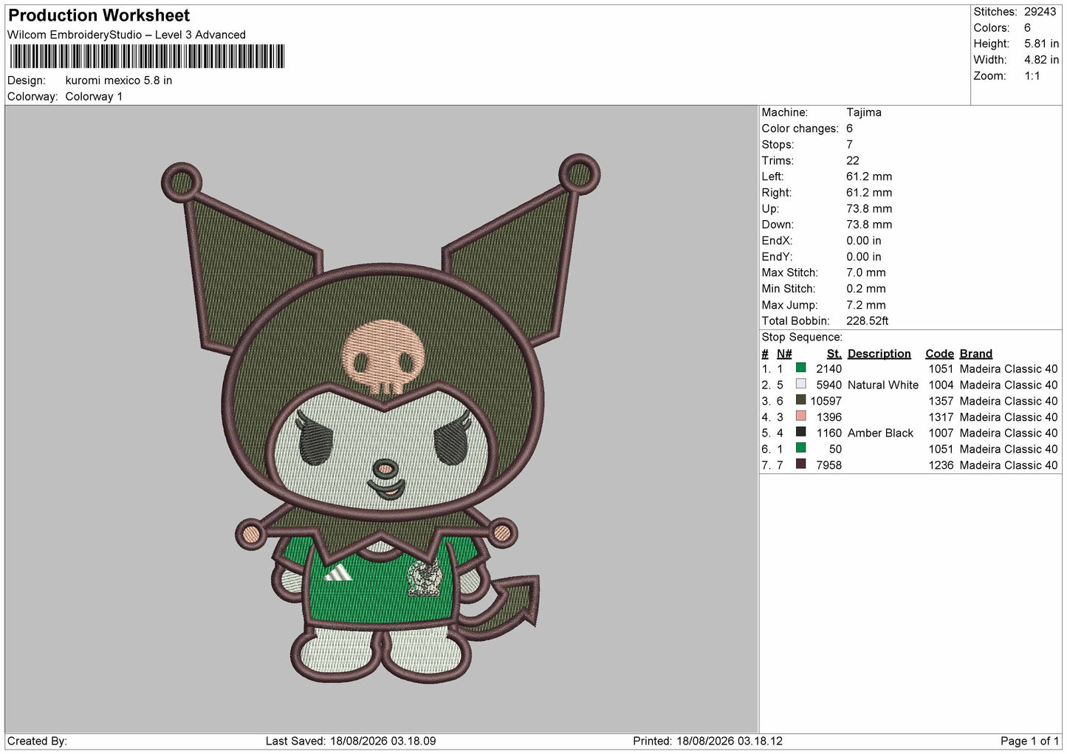Click the Color changes value
1067x754 pixels.
pyautogui.click(x=849, y=128)
